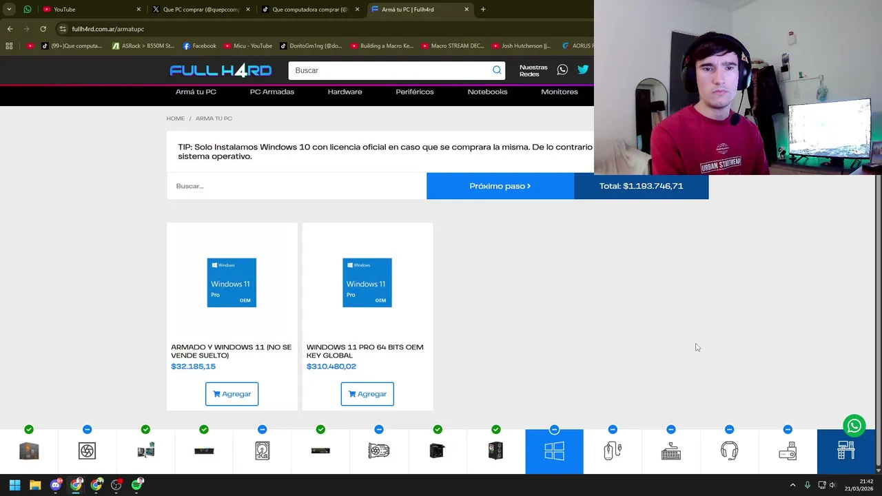
Task: Switch to the X 'Que PC comprar' tab
Action: (201, 10)
